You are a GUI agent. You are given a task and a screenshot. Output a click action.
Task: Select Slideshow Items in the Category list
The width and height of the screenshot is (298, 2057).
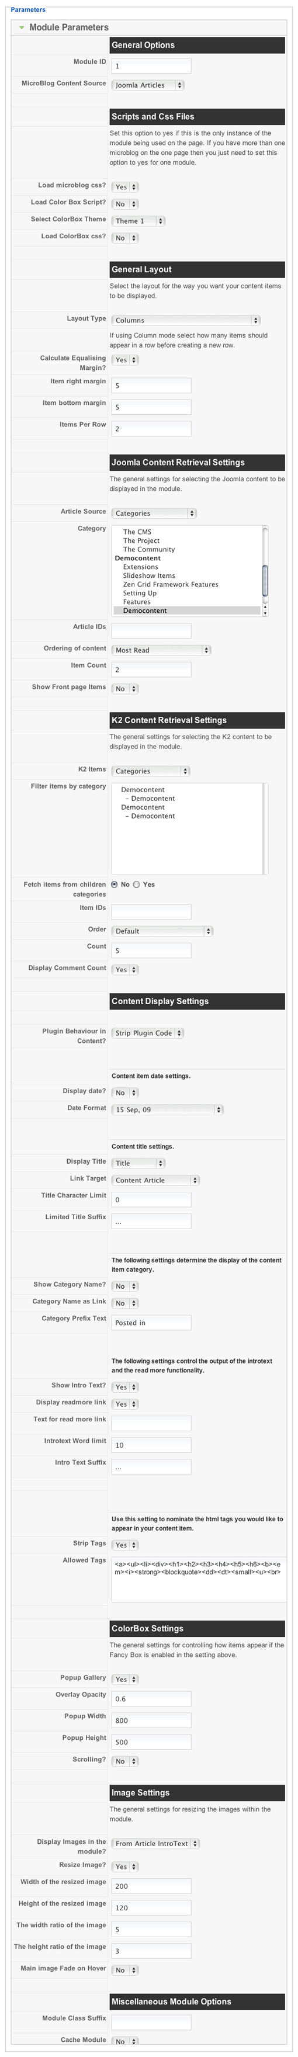click(148, 575)
